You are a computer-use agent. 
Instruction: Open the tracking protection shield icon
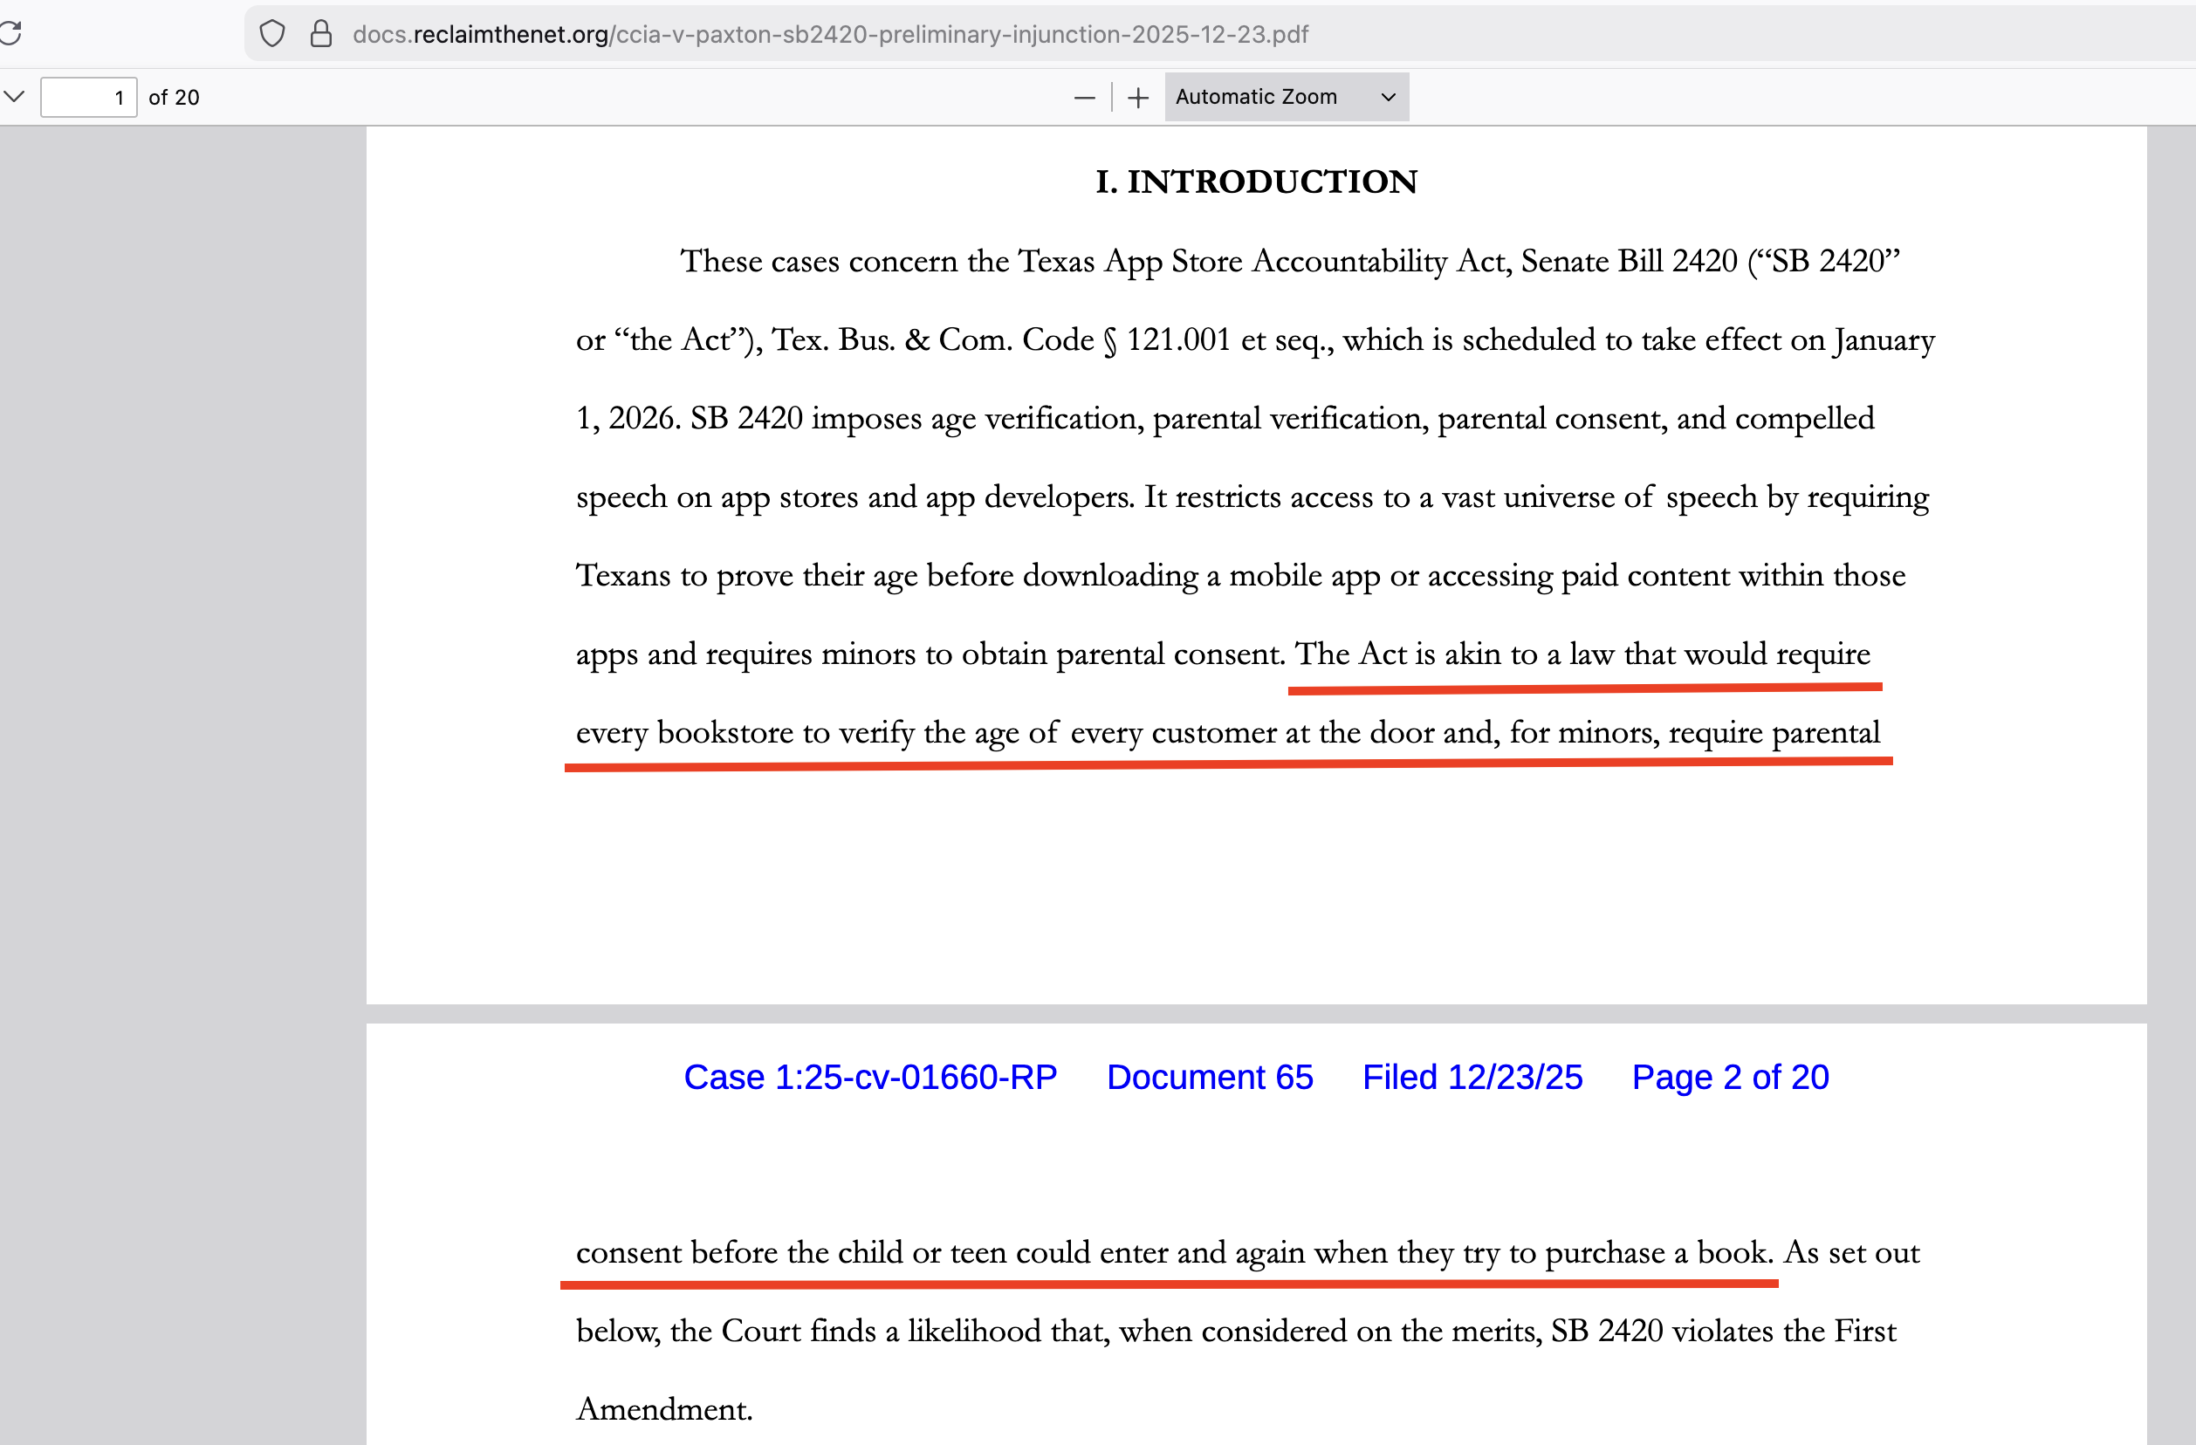271,34
